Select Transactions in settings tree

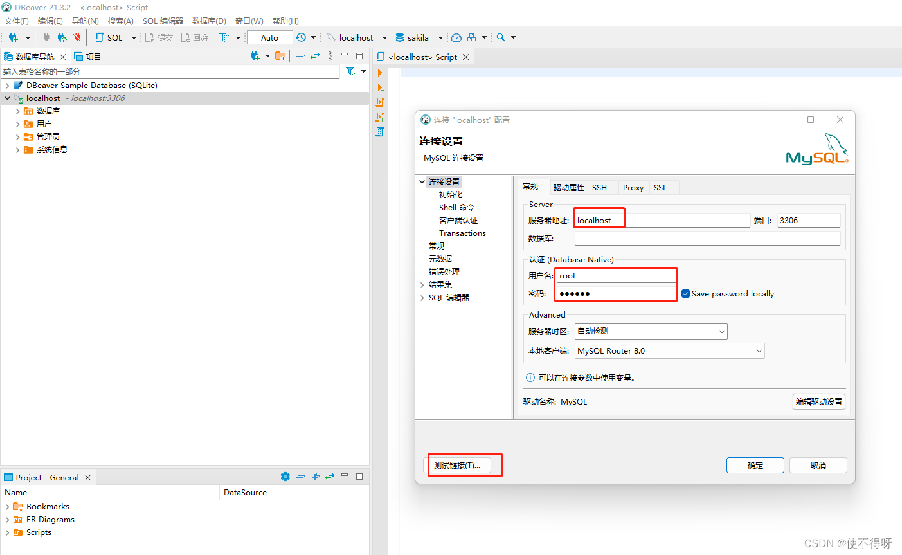[462, 233]
